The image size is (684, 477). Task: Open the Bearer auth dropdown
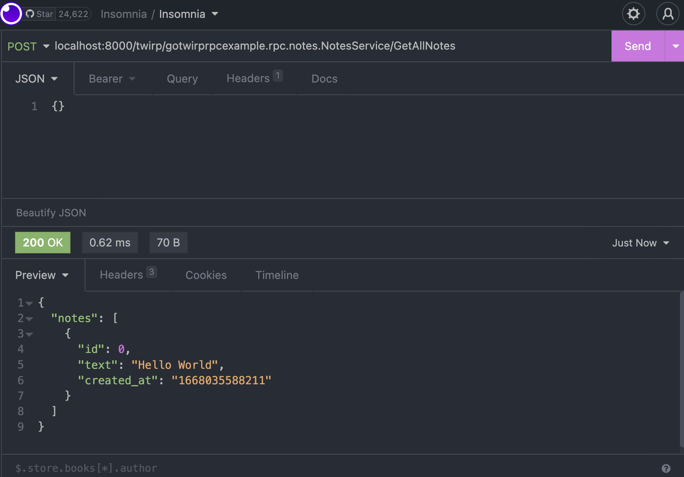112,79
